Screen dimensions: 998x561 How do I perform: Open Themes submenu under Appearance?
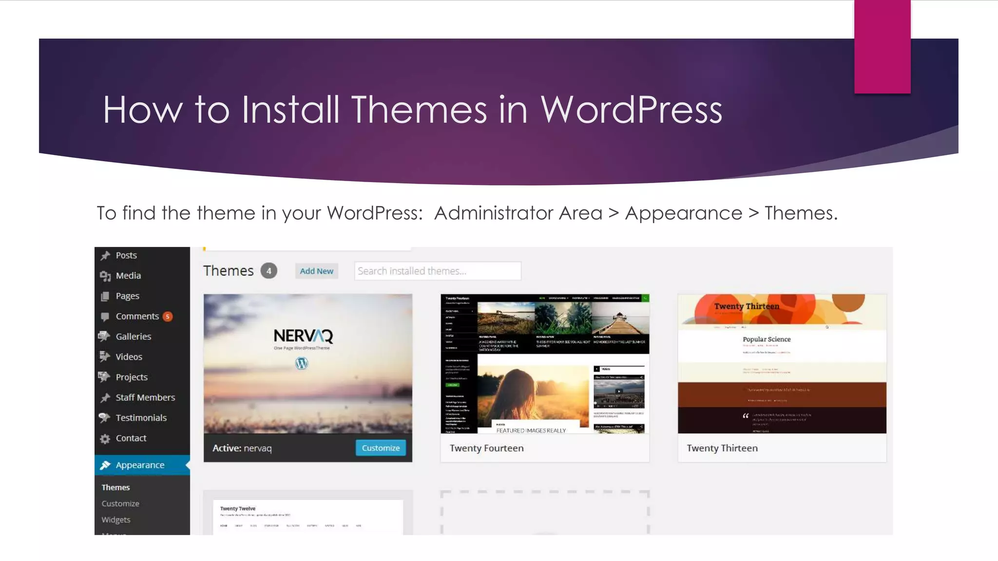[115, 487]
